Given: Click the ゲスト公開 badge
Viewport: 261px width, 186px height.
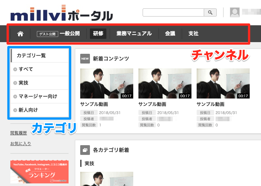Looking at the screenshot, I should (48, 34).
